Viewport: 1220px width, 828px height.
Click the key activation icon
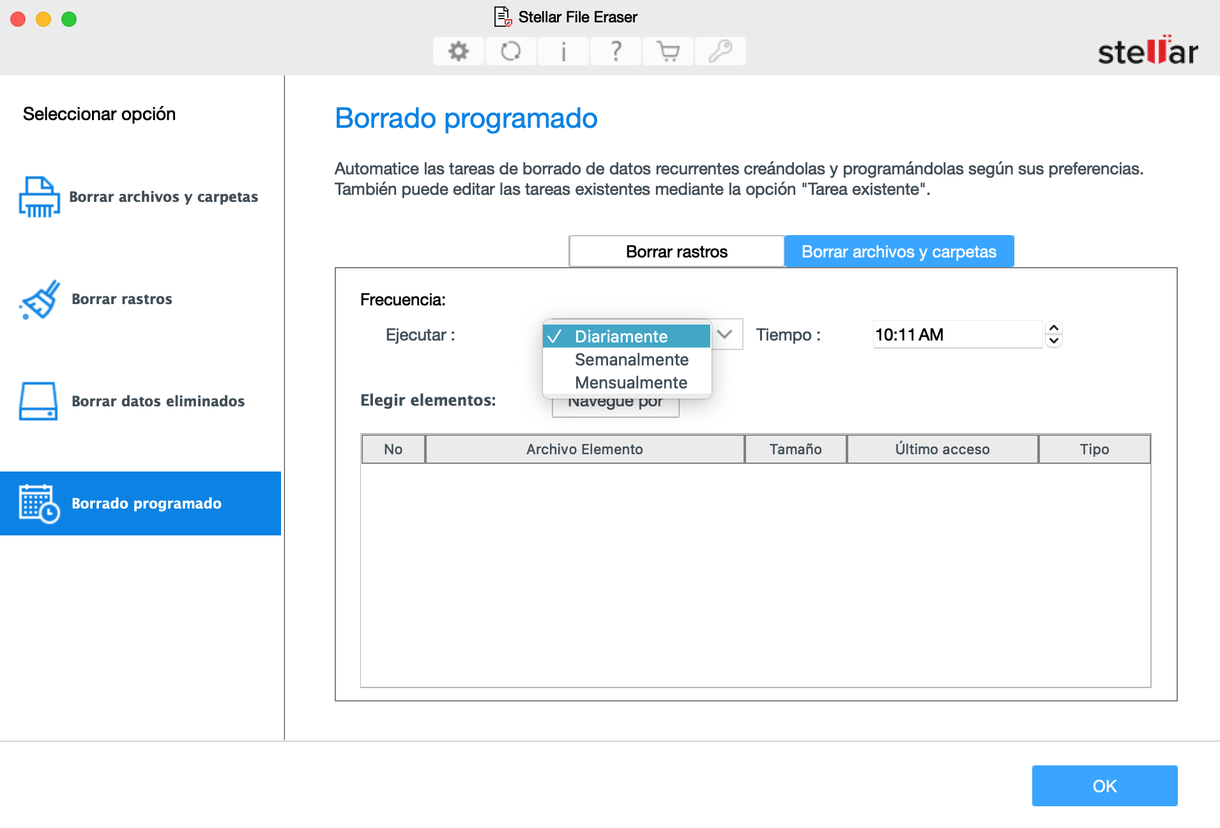click(720, 51)
